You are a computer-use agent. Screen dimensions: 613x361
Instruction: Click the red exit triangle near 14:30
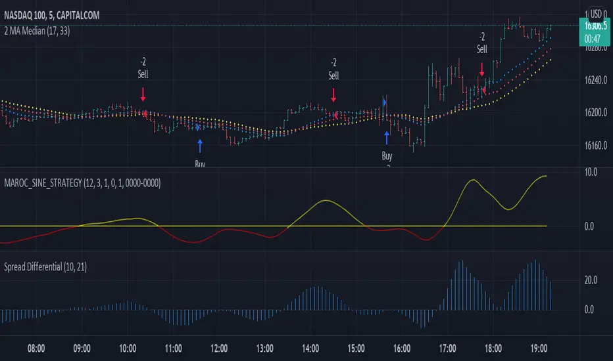point(335,115)
